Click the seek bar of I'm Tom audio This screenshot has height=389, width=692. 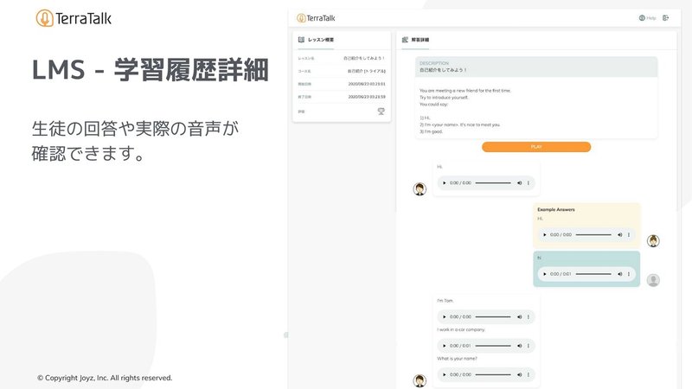(493, 316)
